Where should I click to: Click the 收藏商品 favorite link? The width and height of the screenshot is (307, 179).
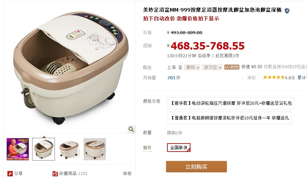click(68, 173)
